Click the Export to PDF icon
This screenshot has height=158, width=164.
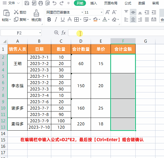pos(34,3)
